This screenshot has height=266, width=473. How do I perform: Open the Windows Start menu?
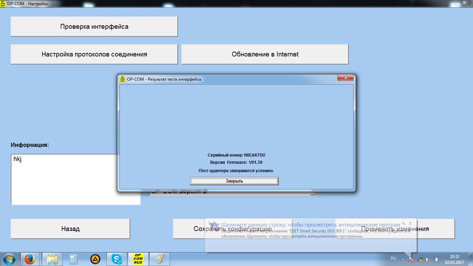point(10,259)
